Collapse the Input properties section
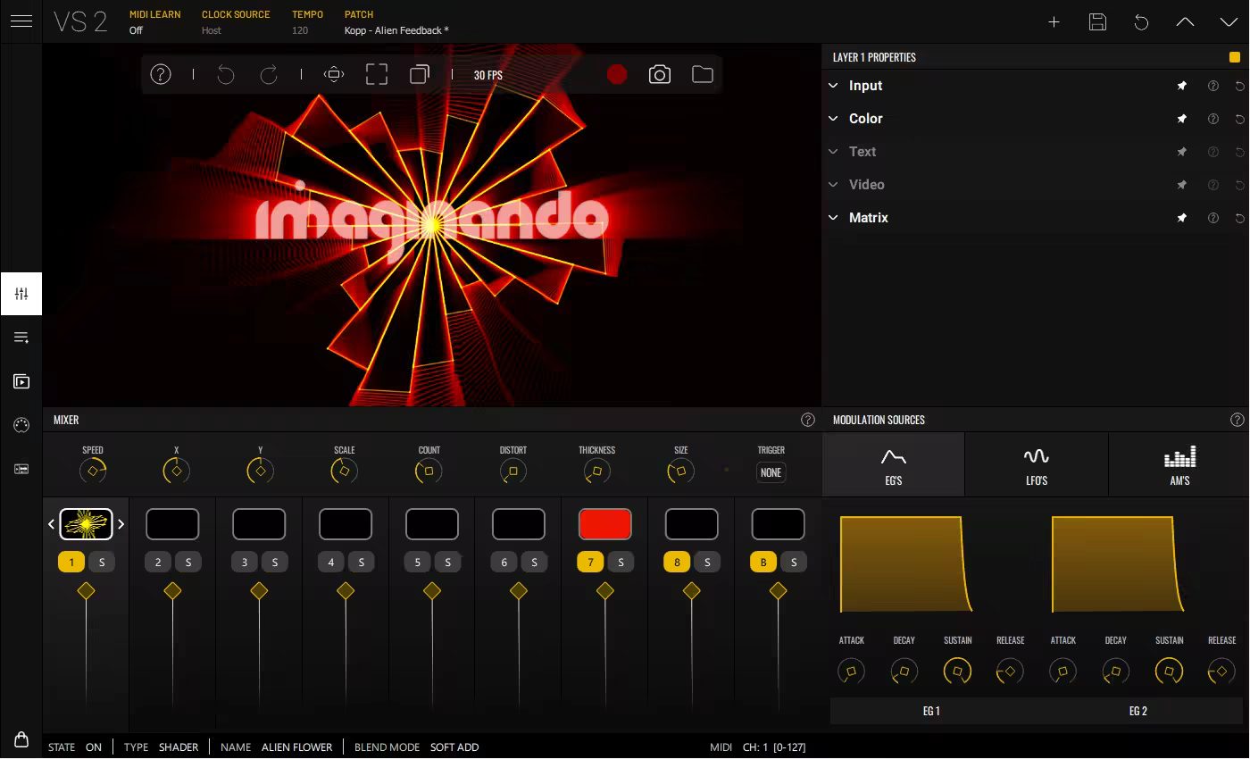This screenshot has width=1250, height=759. coord(832,85)
